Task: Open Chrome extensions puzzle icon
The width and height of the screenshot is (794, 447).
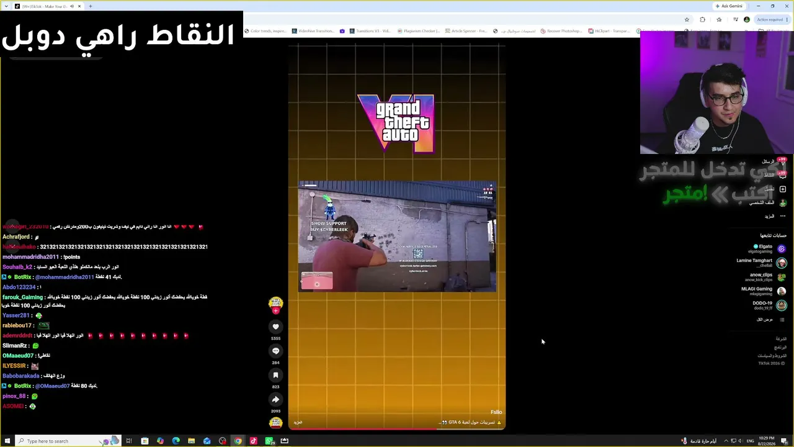Action: coord(702,19)
